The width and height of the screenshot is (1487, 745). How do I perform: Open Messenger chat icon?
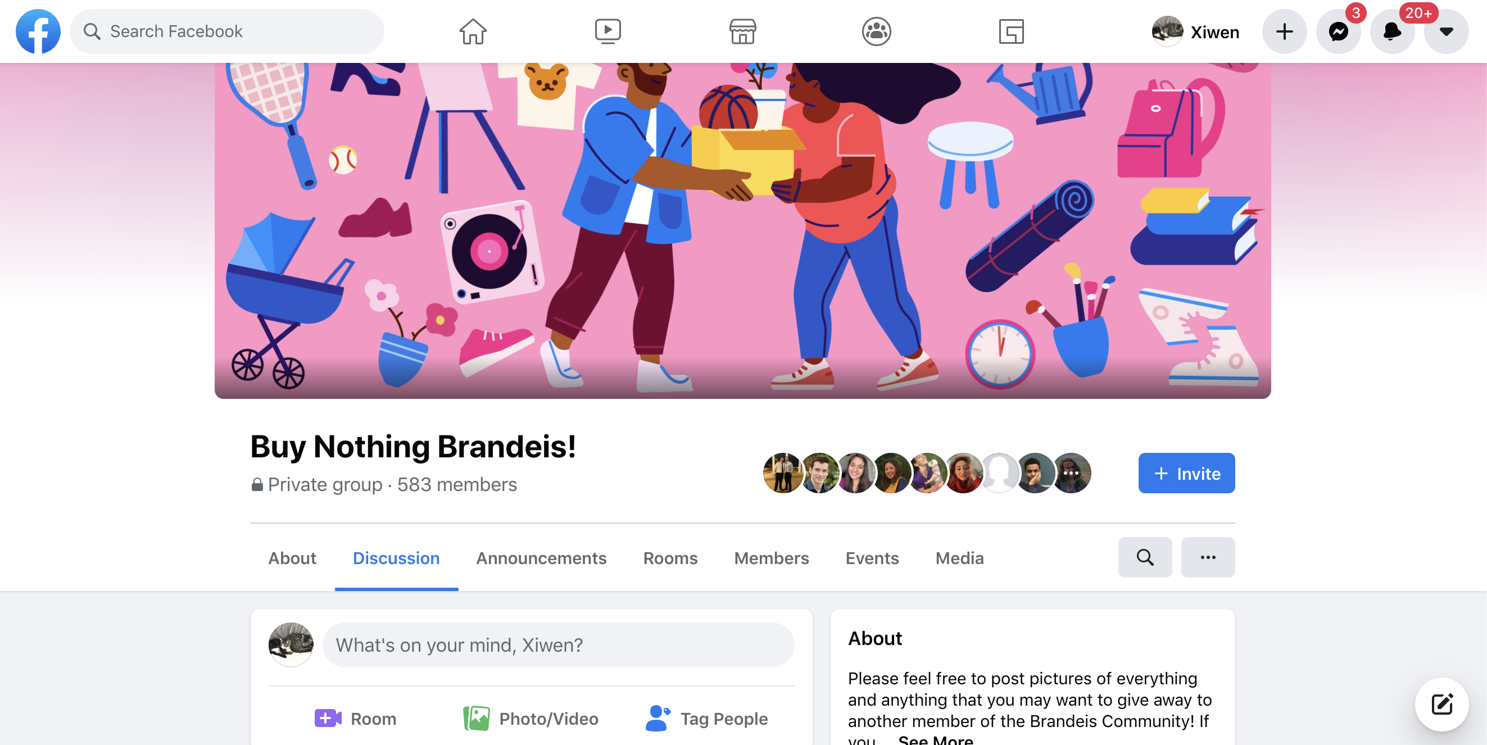click(1338, 31)
